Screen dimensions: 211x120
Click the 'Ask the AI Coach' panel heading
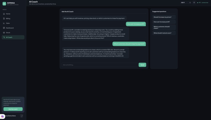point(68,11)
